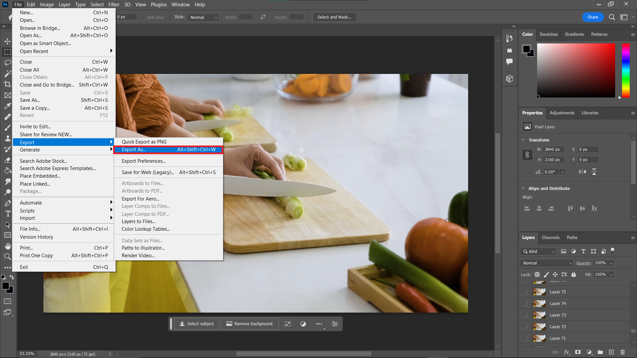Image resolution: width=637 pixels, height=358 pixels.
Task: Click the Select and Mask button
Action: [x=334, y=17]
